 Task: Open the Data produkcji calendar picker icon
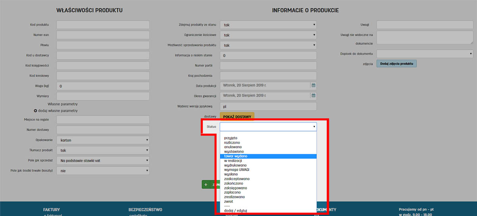[x=313, y=85]
